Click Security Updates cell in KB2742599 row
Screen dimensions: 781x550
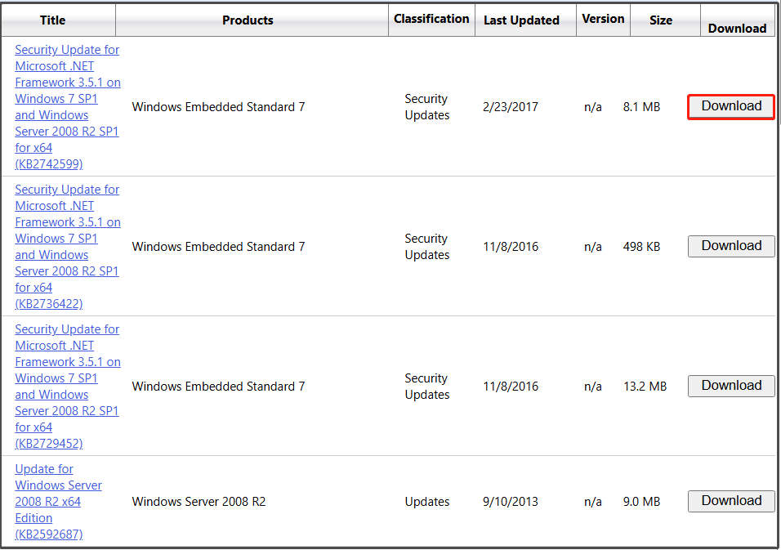click(427, 107)
